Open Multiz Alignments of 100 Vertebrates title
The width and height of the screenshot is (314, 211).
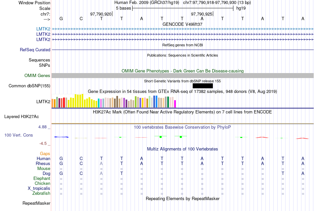(182, 149)
